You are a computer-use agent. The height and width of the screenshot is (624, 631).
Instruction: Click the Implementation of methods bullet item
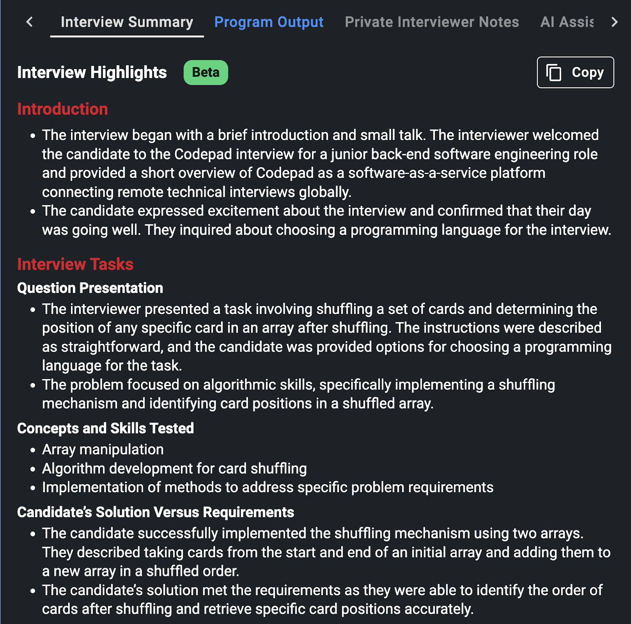coord(267,488)
